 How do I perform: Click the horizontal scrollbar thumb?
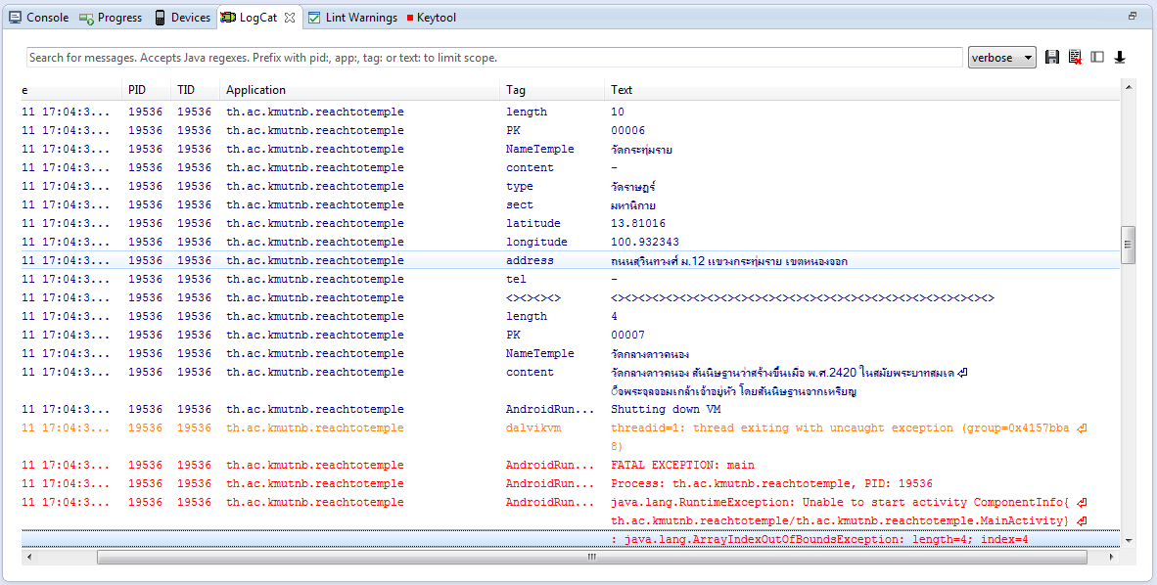point(591,557)
